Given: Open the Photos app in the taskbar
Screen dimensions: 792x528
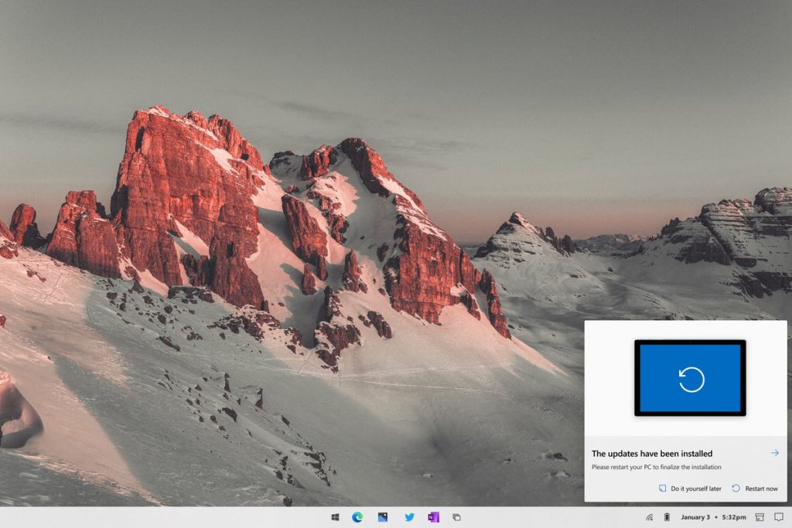Looking at the screenshot, I should click(x=383, y=517).
